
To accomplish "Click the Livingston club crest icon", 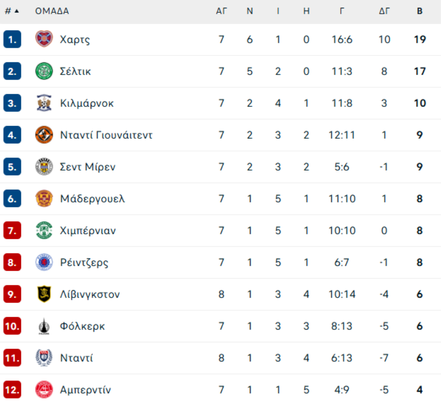I will (x=44, y=294).
